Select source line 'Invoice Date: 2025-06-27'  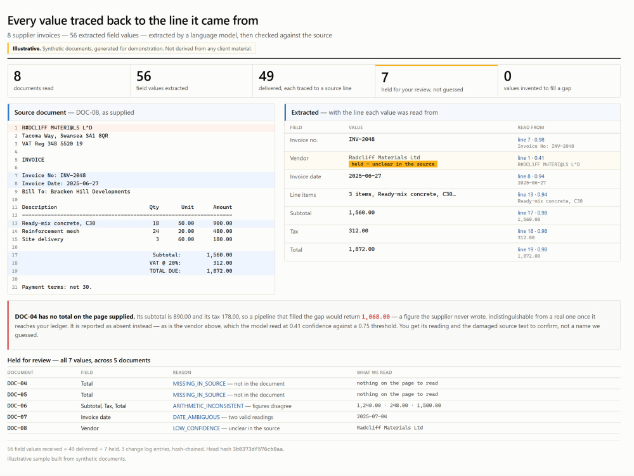tap(141, 183)
